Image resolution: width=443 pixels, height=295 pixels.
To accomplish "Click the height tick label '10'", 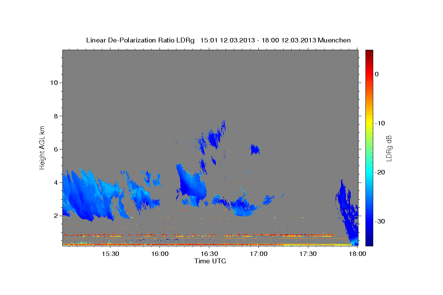I will click(x=55, y=83).
